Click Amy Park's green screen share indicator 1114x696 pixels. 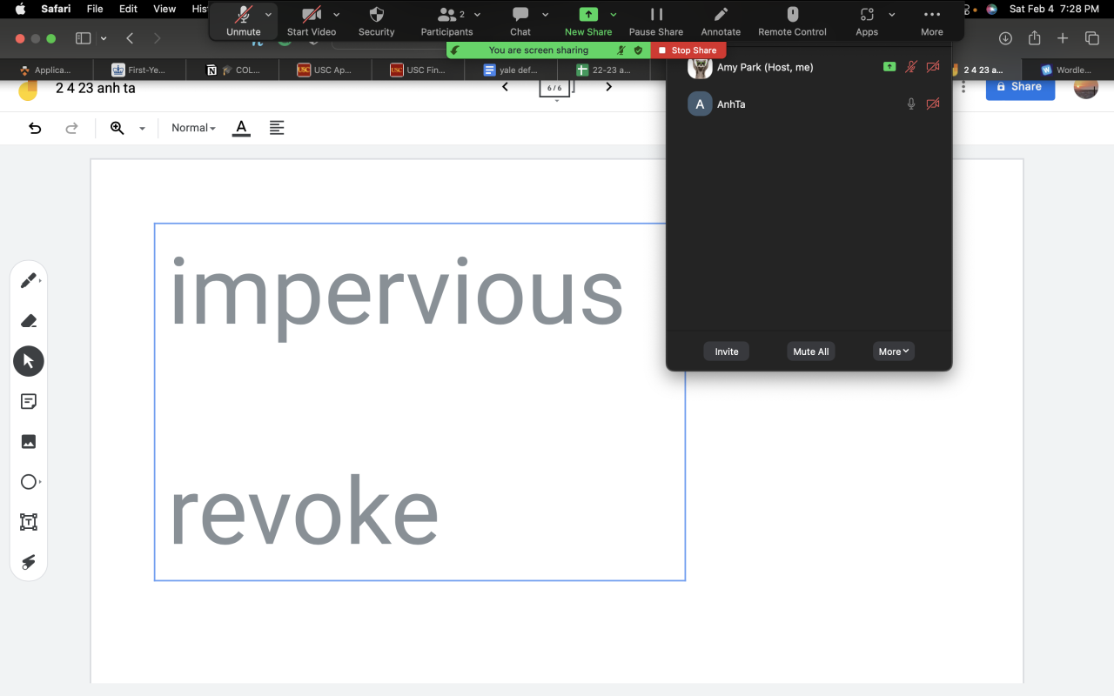(889, 67)
